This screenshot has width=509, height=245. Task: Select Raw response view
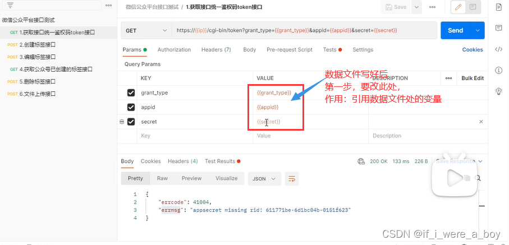[162, 178]
